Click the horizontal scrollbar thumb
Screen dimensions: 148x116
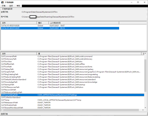71,110
